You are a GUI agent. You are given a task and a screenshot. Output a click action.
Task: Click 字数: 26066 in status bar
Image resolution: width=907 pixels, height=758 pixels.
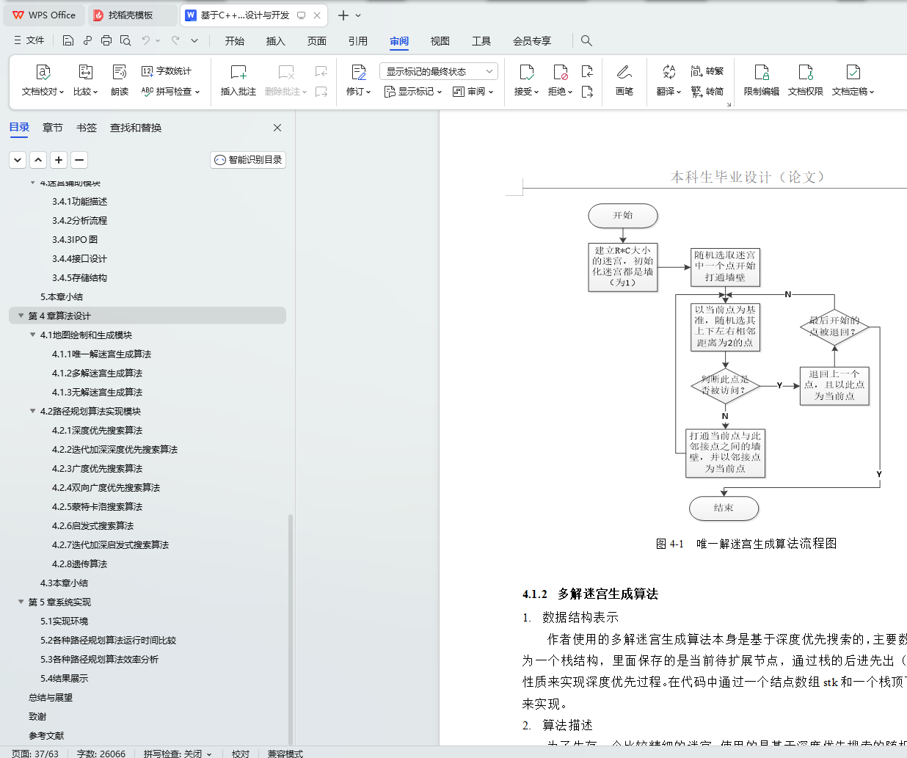pos(101,754)
